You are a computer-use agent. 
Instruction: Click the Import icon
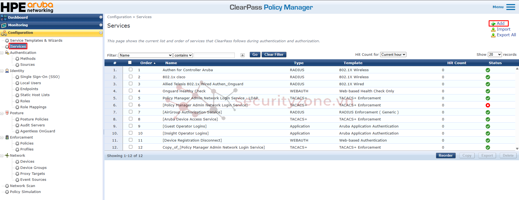493,29
